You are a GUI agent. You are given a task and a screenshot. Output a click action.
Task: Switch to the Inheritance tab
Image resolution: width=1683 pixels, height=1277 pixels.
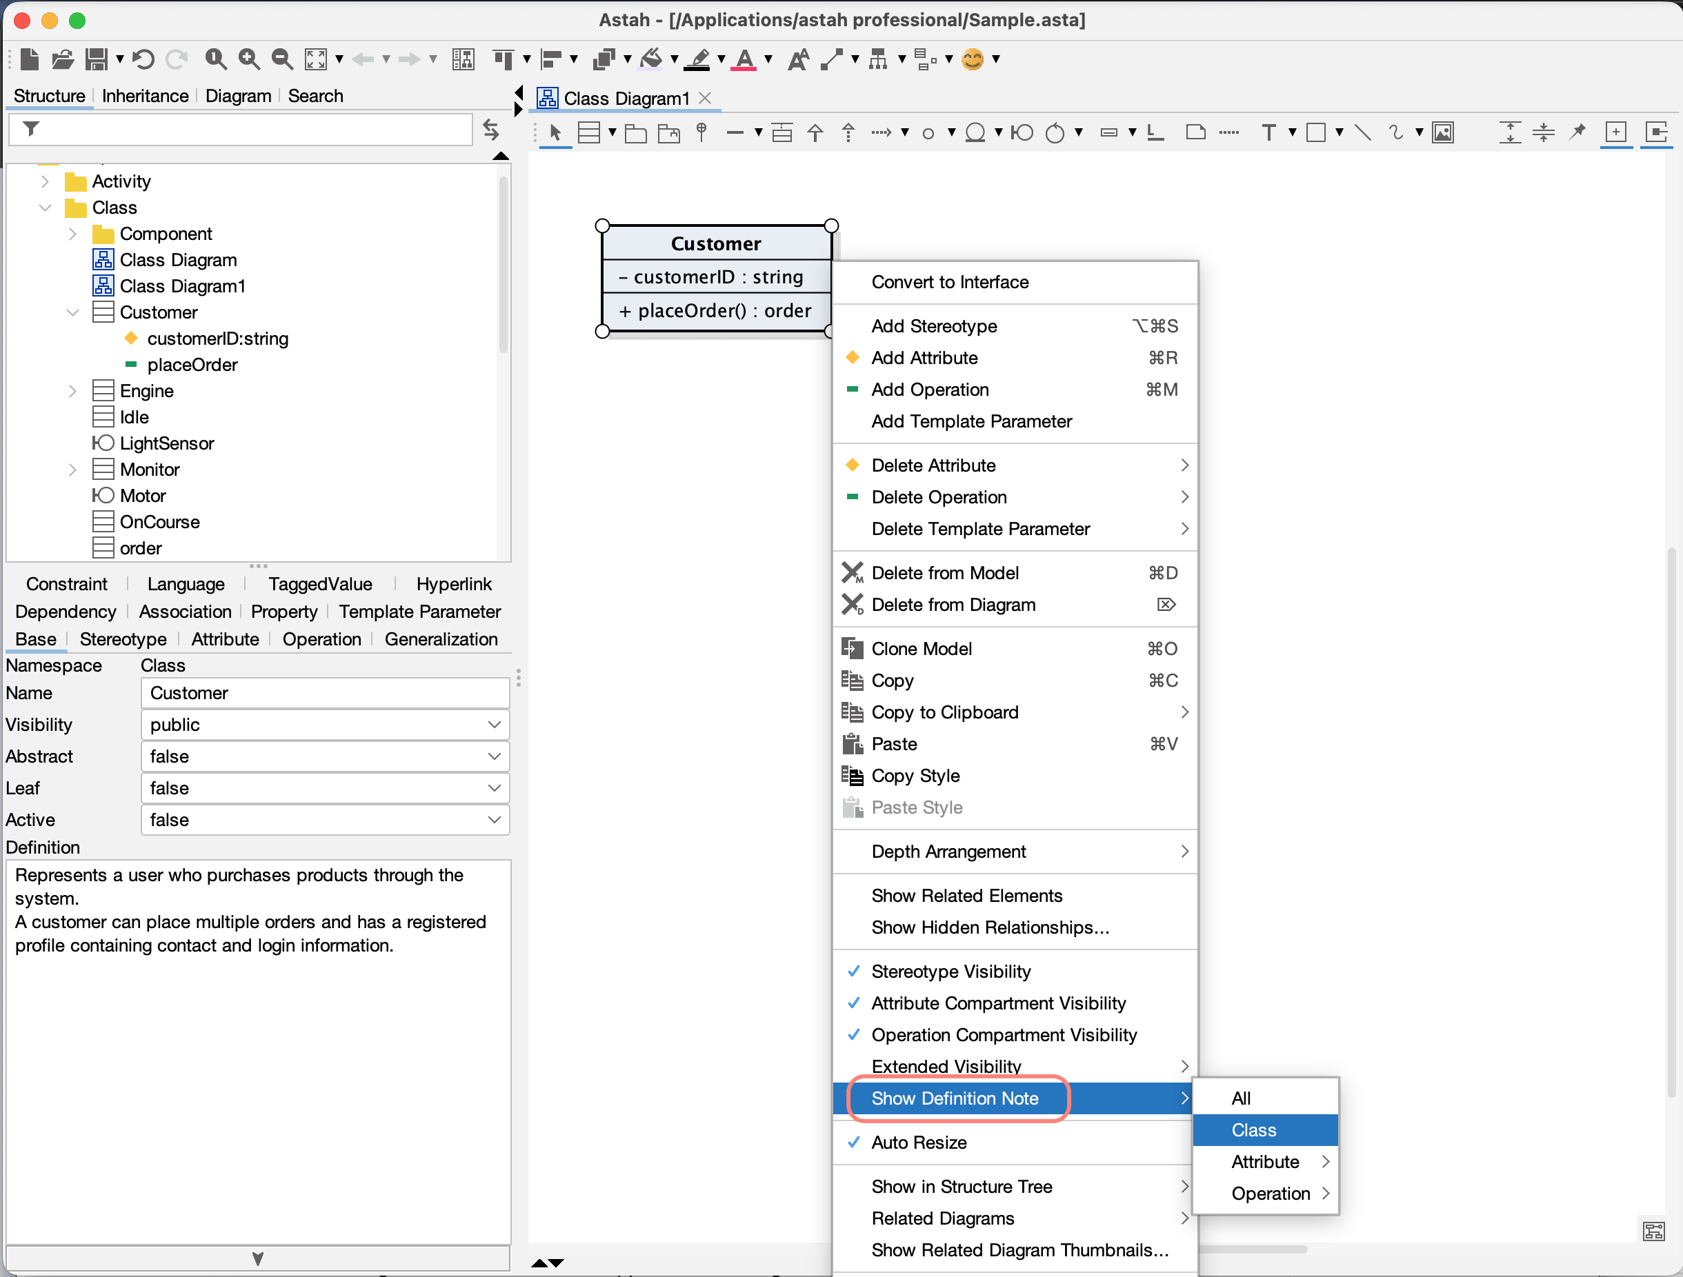click(145, 96)
